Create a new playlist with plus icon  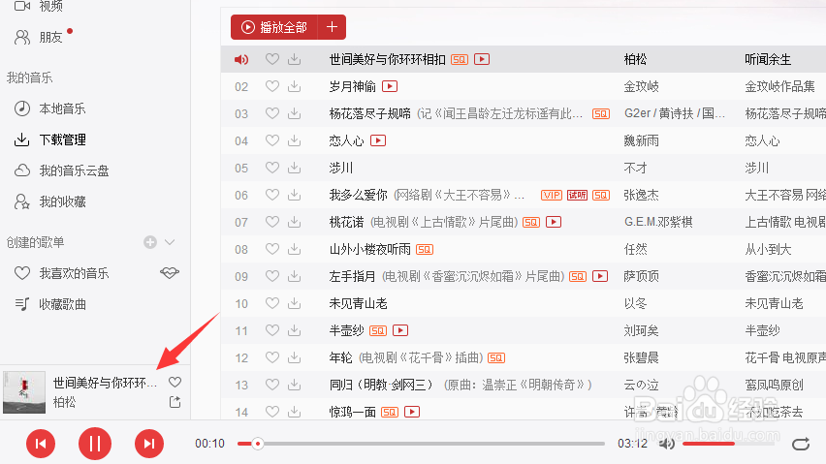click(x=150, y=242)
